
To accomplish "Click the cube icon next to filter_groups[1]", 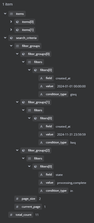I will coord(24,102).
